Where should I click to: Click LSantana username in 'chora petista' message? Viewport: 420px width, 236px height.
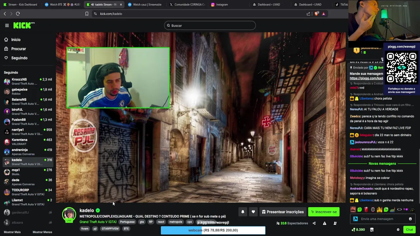click(x=366, y=98)
